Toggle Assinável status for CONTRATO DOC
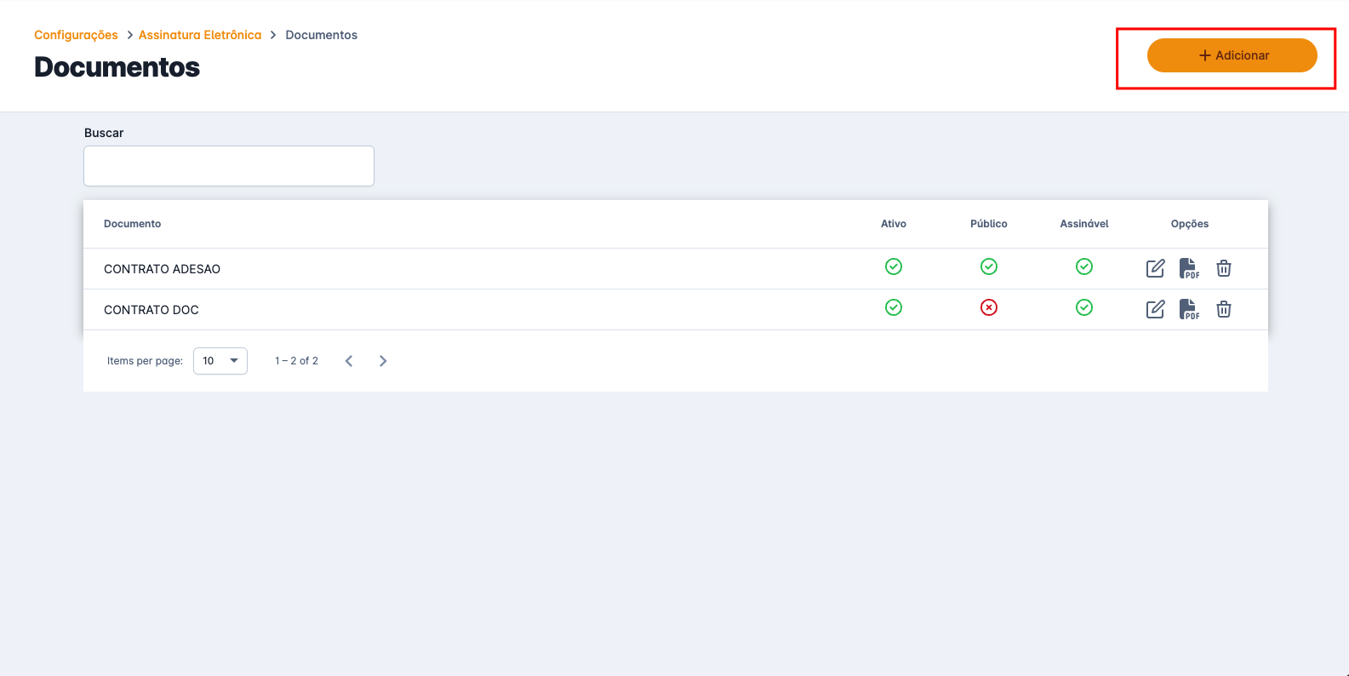Viewport: 1349px width, 676px height. [1083, 307]
